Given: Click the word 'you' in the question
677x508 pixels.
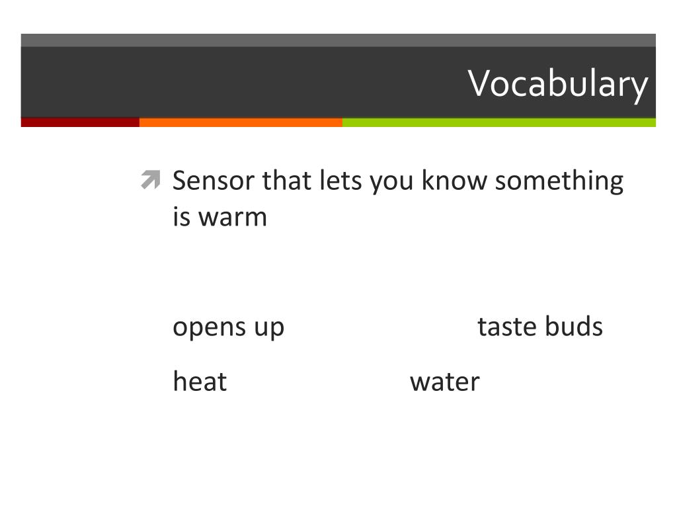Looking at the screenshot, I should click(x=391, y=183).
